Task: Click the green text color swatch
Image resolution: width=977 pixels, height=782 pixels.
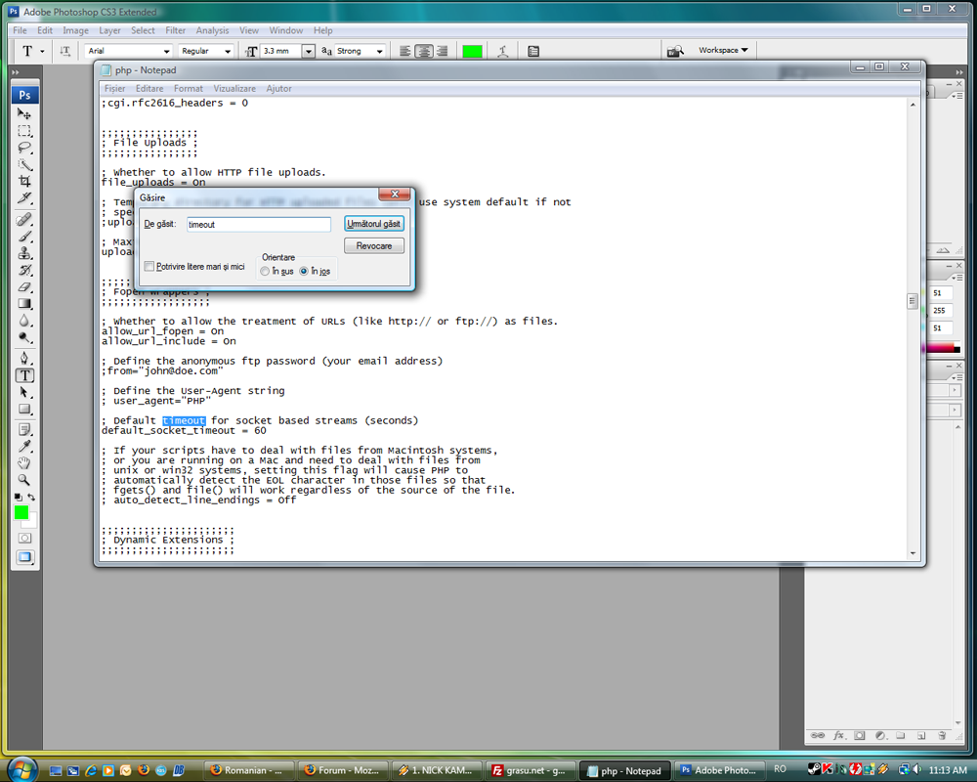Action: (472, 51)
